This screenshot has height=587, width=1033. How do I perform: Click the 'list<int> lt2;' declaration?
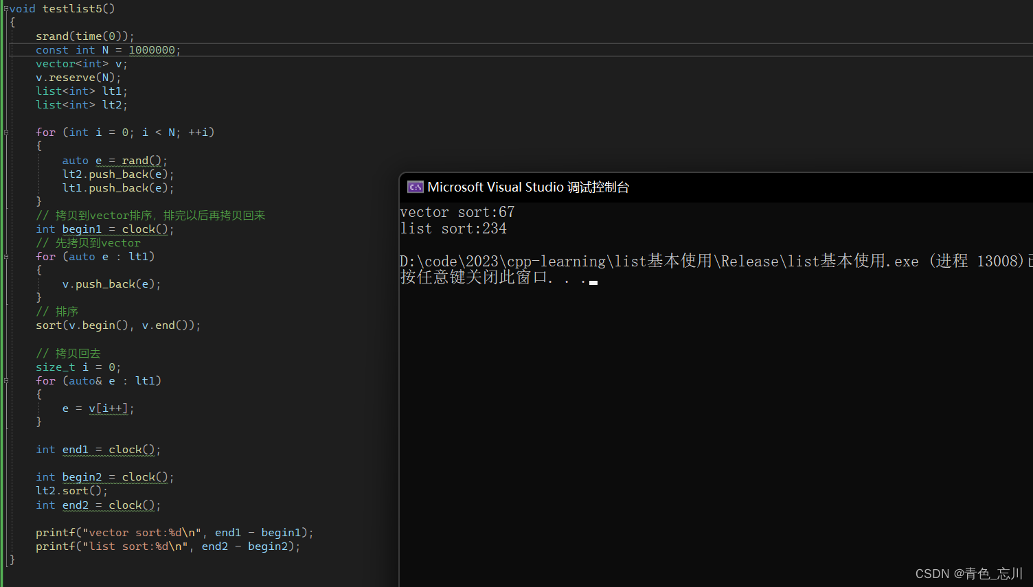(82, 105)
